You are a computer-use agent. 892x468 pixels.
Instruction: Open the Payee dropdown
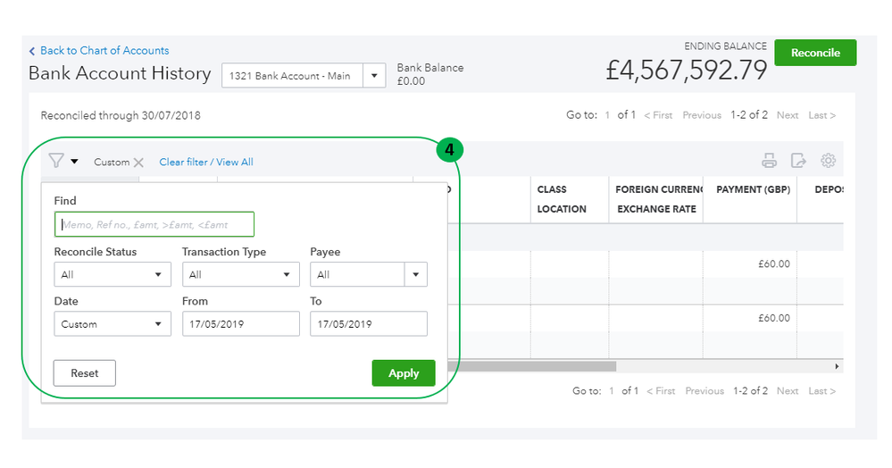tap(415, 275)
